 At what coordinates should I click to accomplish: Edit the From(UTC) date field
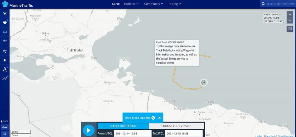132,134
